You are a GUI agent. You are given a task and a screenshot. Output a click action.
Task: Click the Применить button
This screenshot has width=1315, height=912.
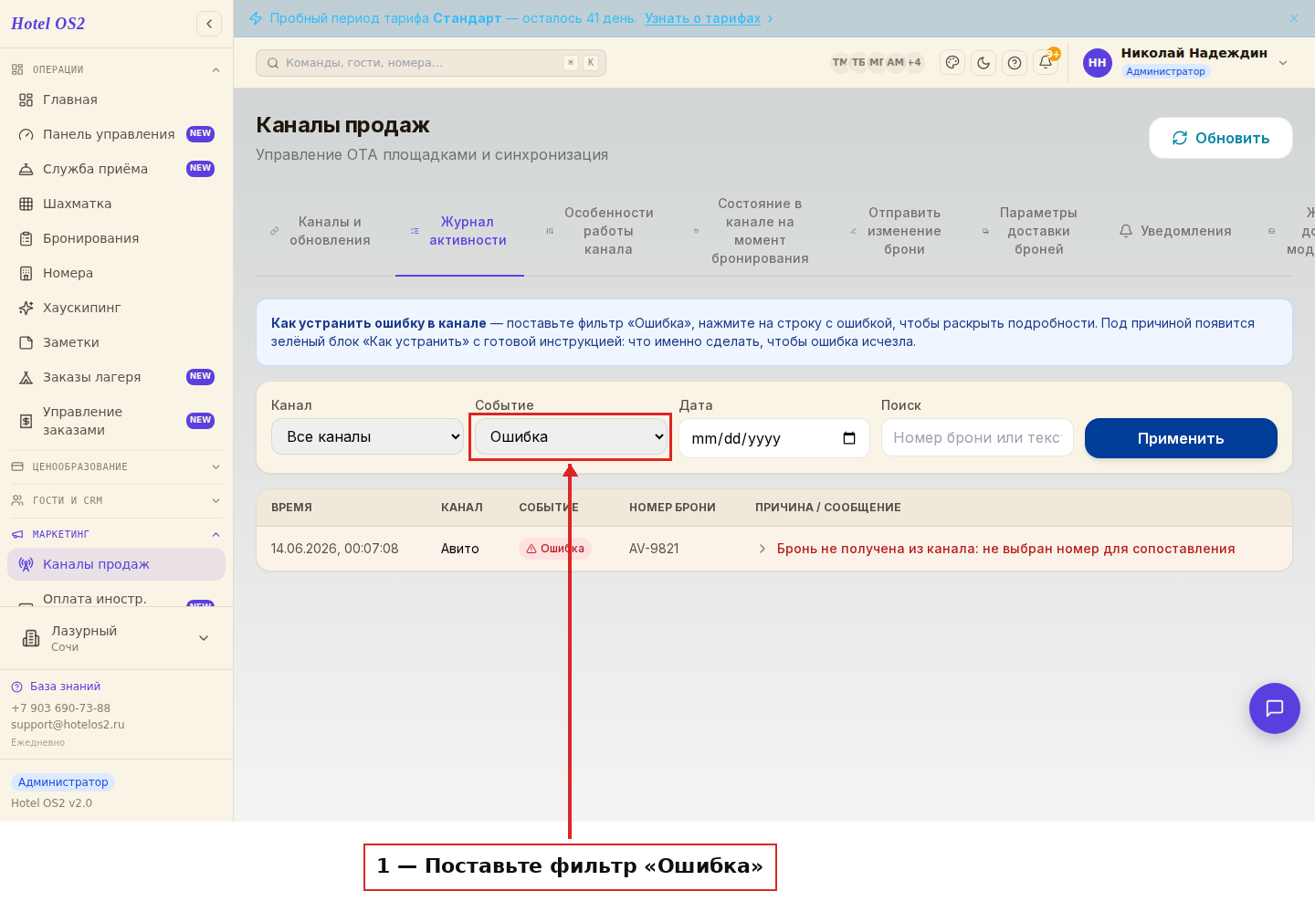pyautogui.click(x=1181, y=438)
